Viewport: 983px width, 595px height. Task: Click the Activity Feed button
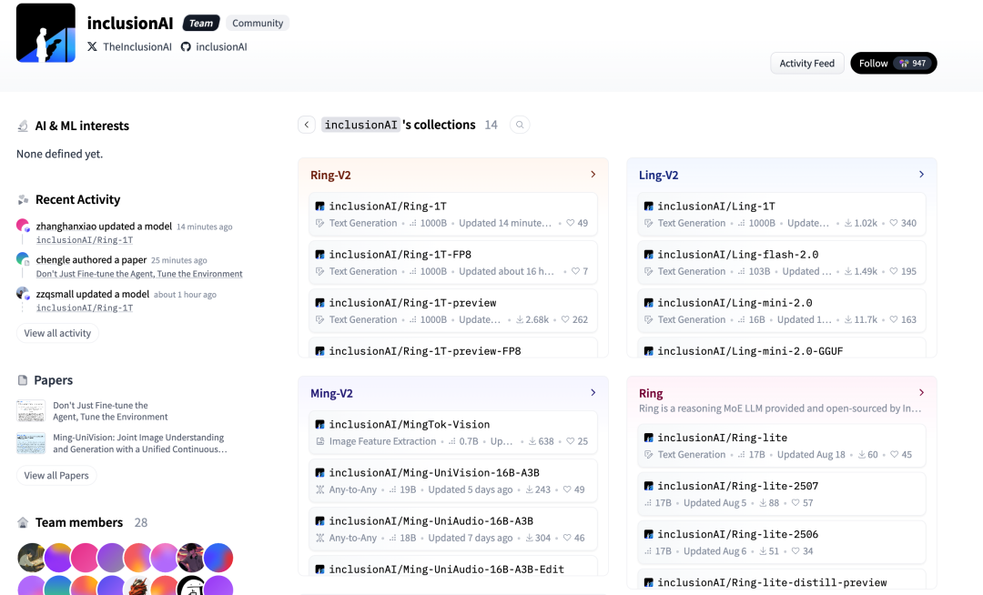coord(806,64)
